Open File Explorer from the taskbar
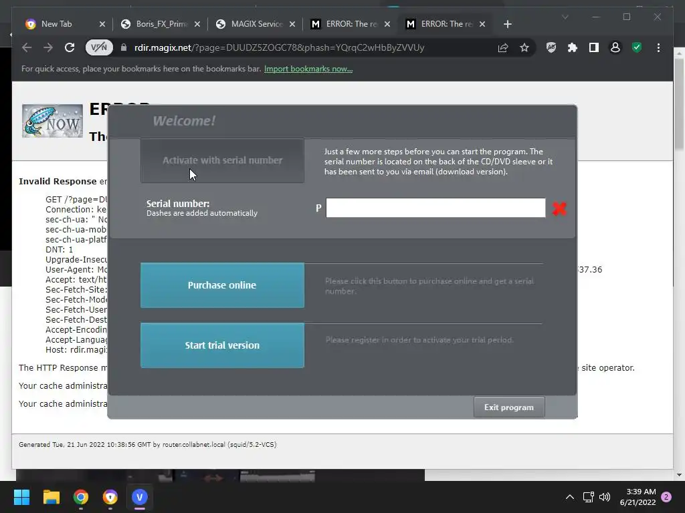The width and height of the screenshot is (685, 513). coord(51,497)
